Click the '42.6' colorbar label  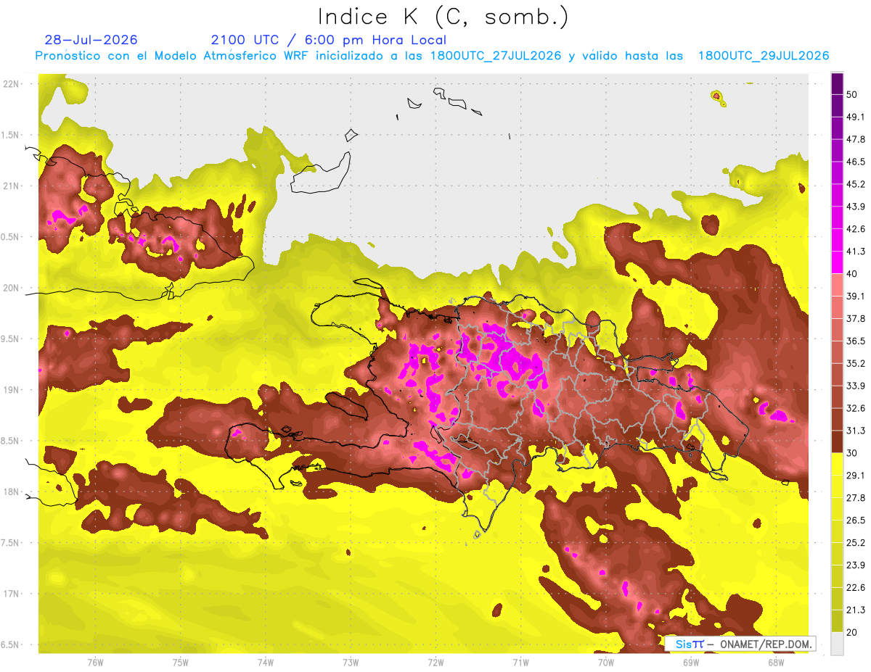coord(856,229)
